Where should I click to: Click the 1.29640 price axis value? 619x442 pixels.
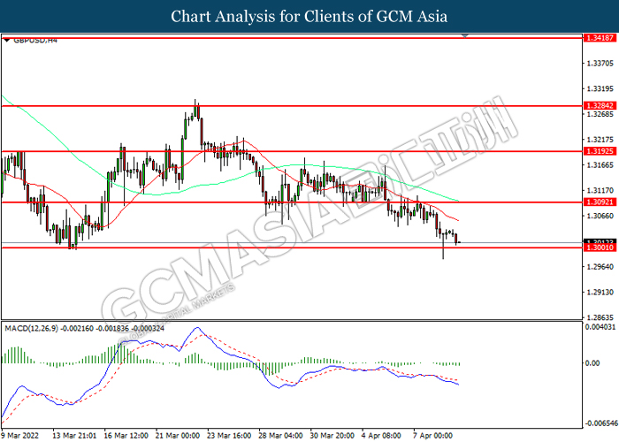coord(600,267)
